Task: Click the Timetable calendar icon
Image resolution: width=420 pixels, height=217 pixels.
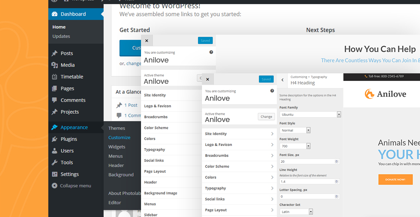Action: coord(54,77)
